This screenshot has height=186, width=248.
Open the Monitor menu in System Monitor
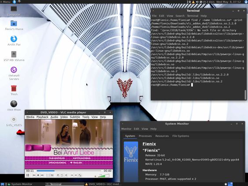coord(126,129)
